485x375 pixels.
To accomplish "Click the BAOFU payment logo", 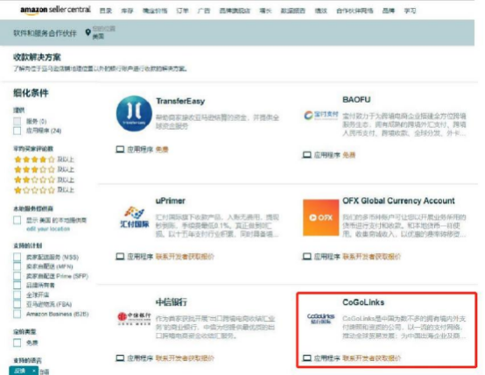I will pyautogui.click(x=321, y=115).
